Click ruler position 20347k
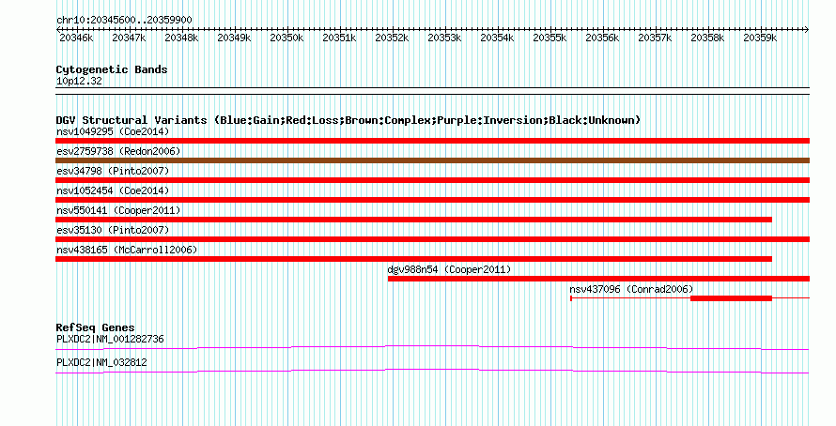The height and width of the screenshot is (426, 836). coord(129,38)
